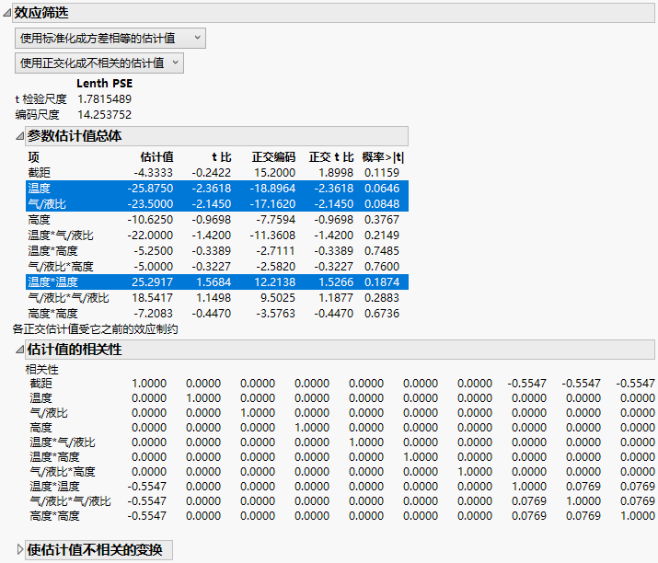Click the estimate value -25.8750
Viewport: 658px width, 563px height.
150,189
